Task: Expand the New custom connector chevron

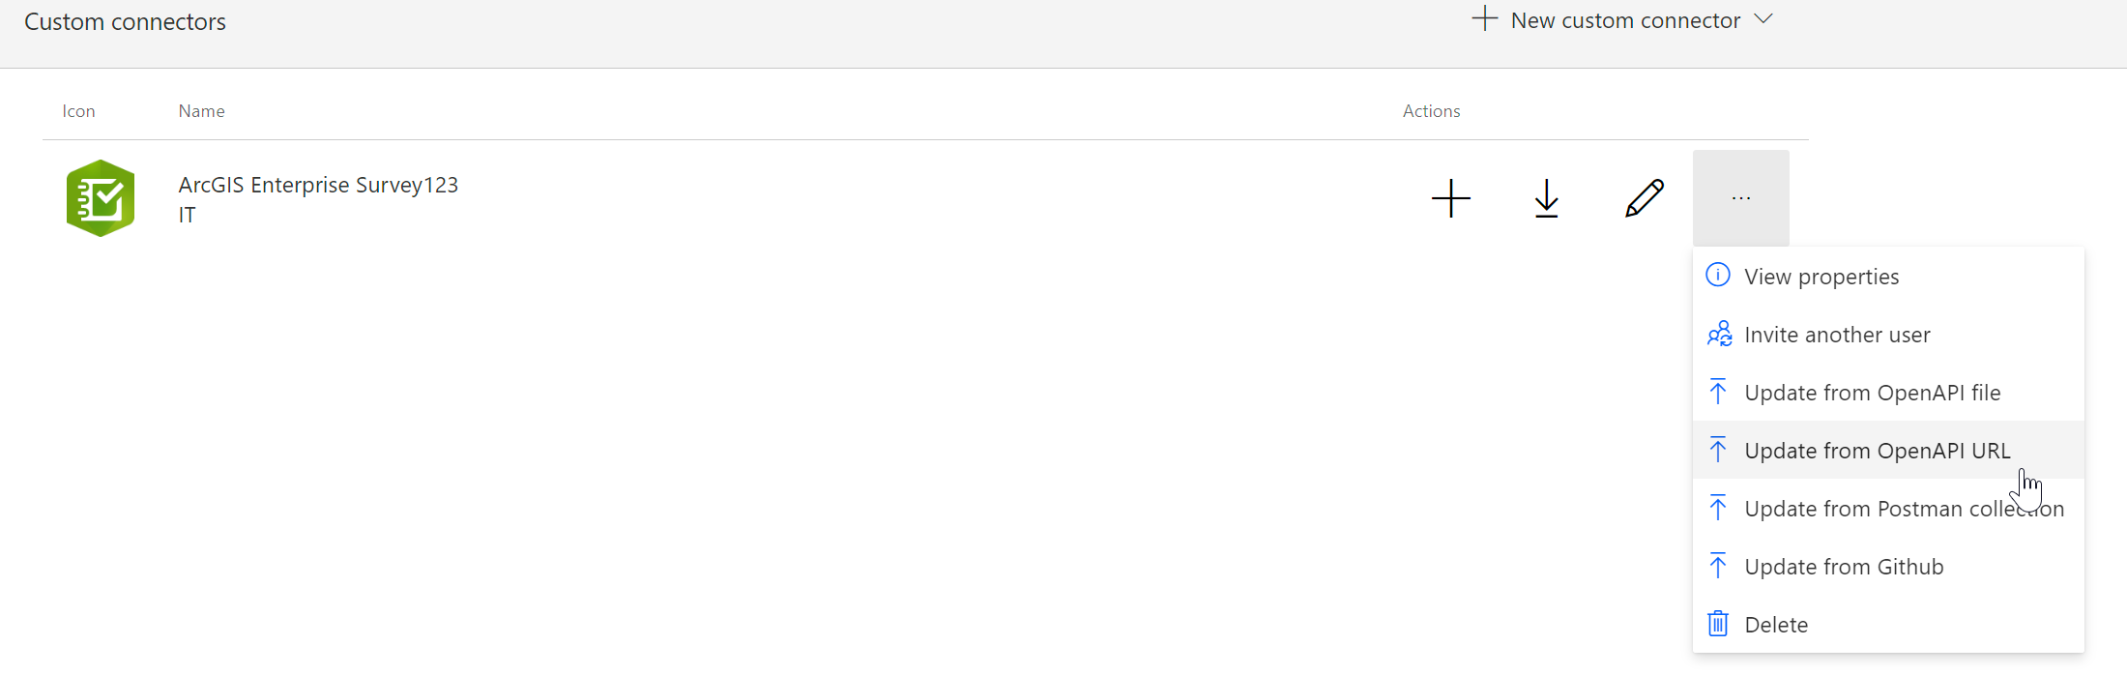Action: pos(1763,19)
